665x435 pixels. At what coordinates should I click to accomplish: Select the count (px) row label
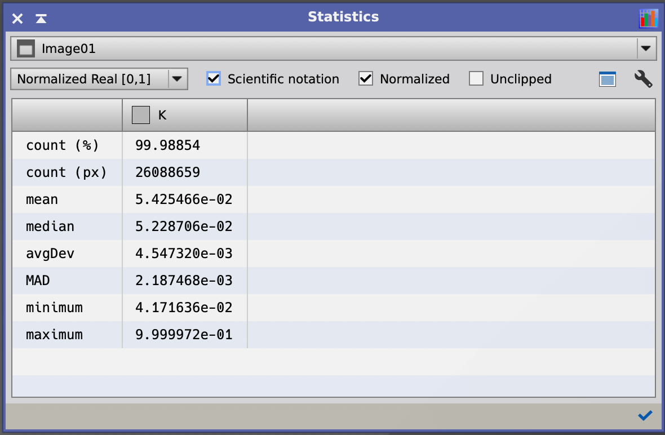(66, 172)
